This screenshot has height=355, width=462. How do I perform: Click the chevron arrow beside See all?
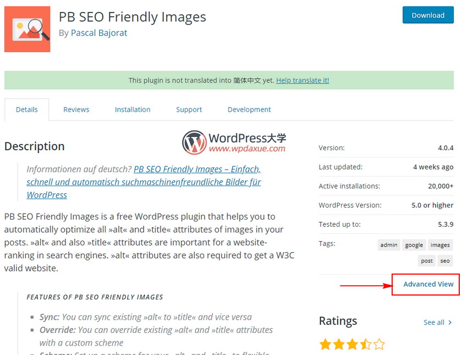450,323
